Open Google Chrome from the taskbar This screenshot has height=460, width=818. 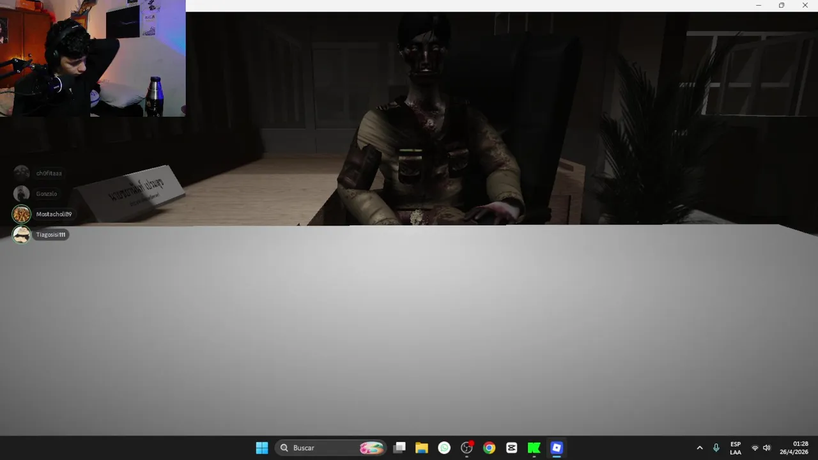(489, 448)
